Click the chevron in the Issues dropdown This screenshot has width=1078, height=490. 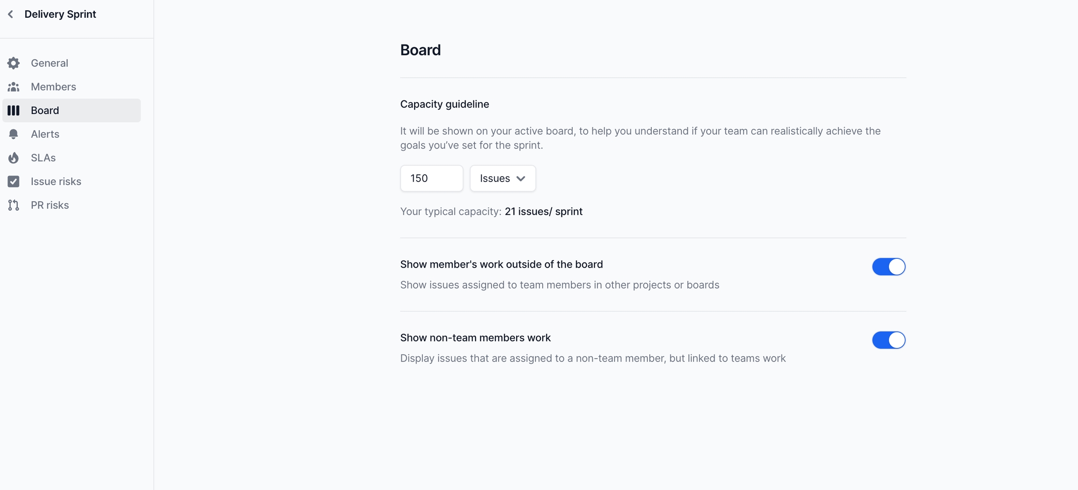(521, 178)
